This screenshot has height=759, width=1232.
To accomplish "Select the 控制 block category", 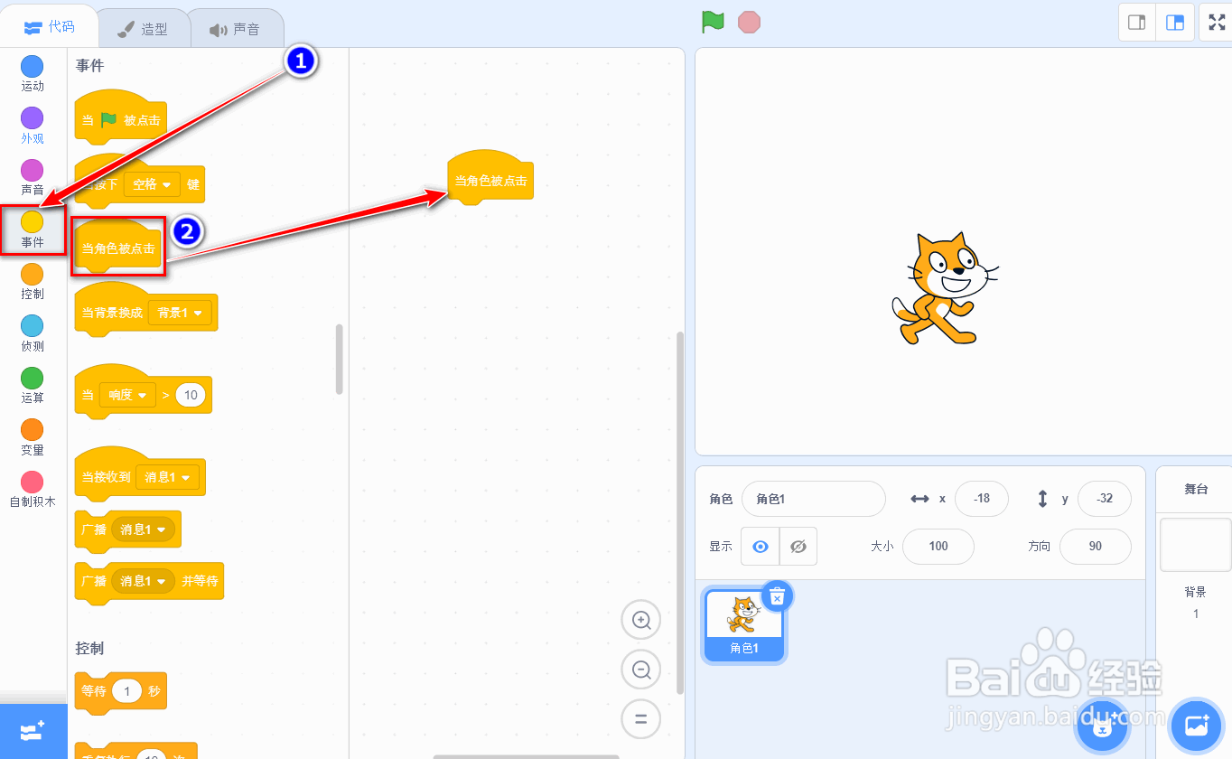I will [33, 281].
